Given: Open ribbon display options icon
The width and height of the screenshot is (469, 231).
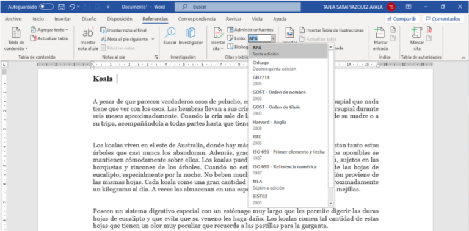Looking at the screenshot, I should [x=409, y=7].
